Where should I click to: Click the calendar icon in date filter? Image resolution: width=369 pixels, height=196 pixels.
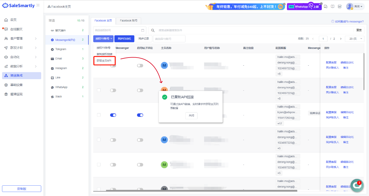143,30
